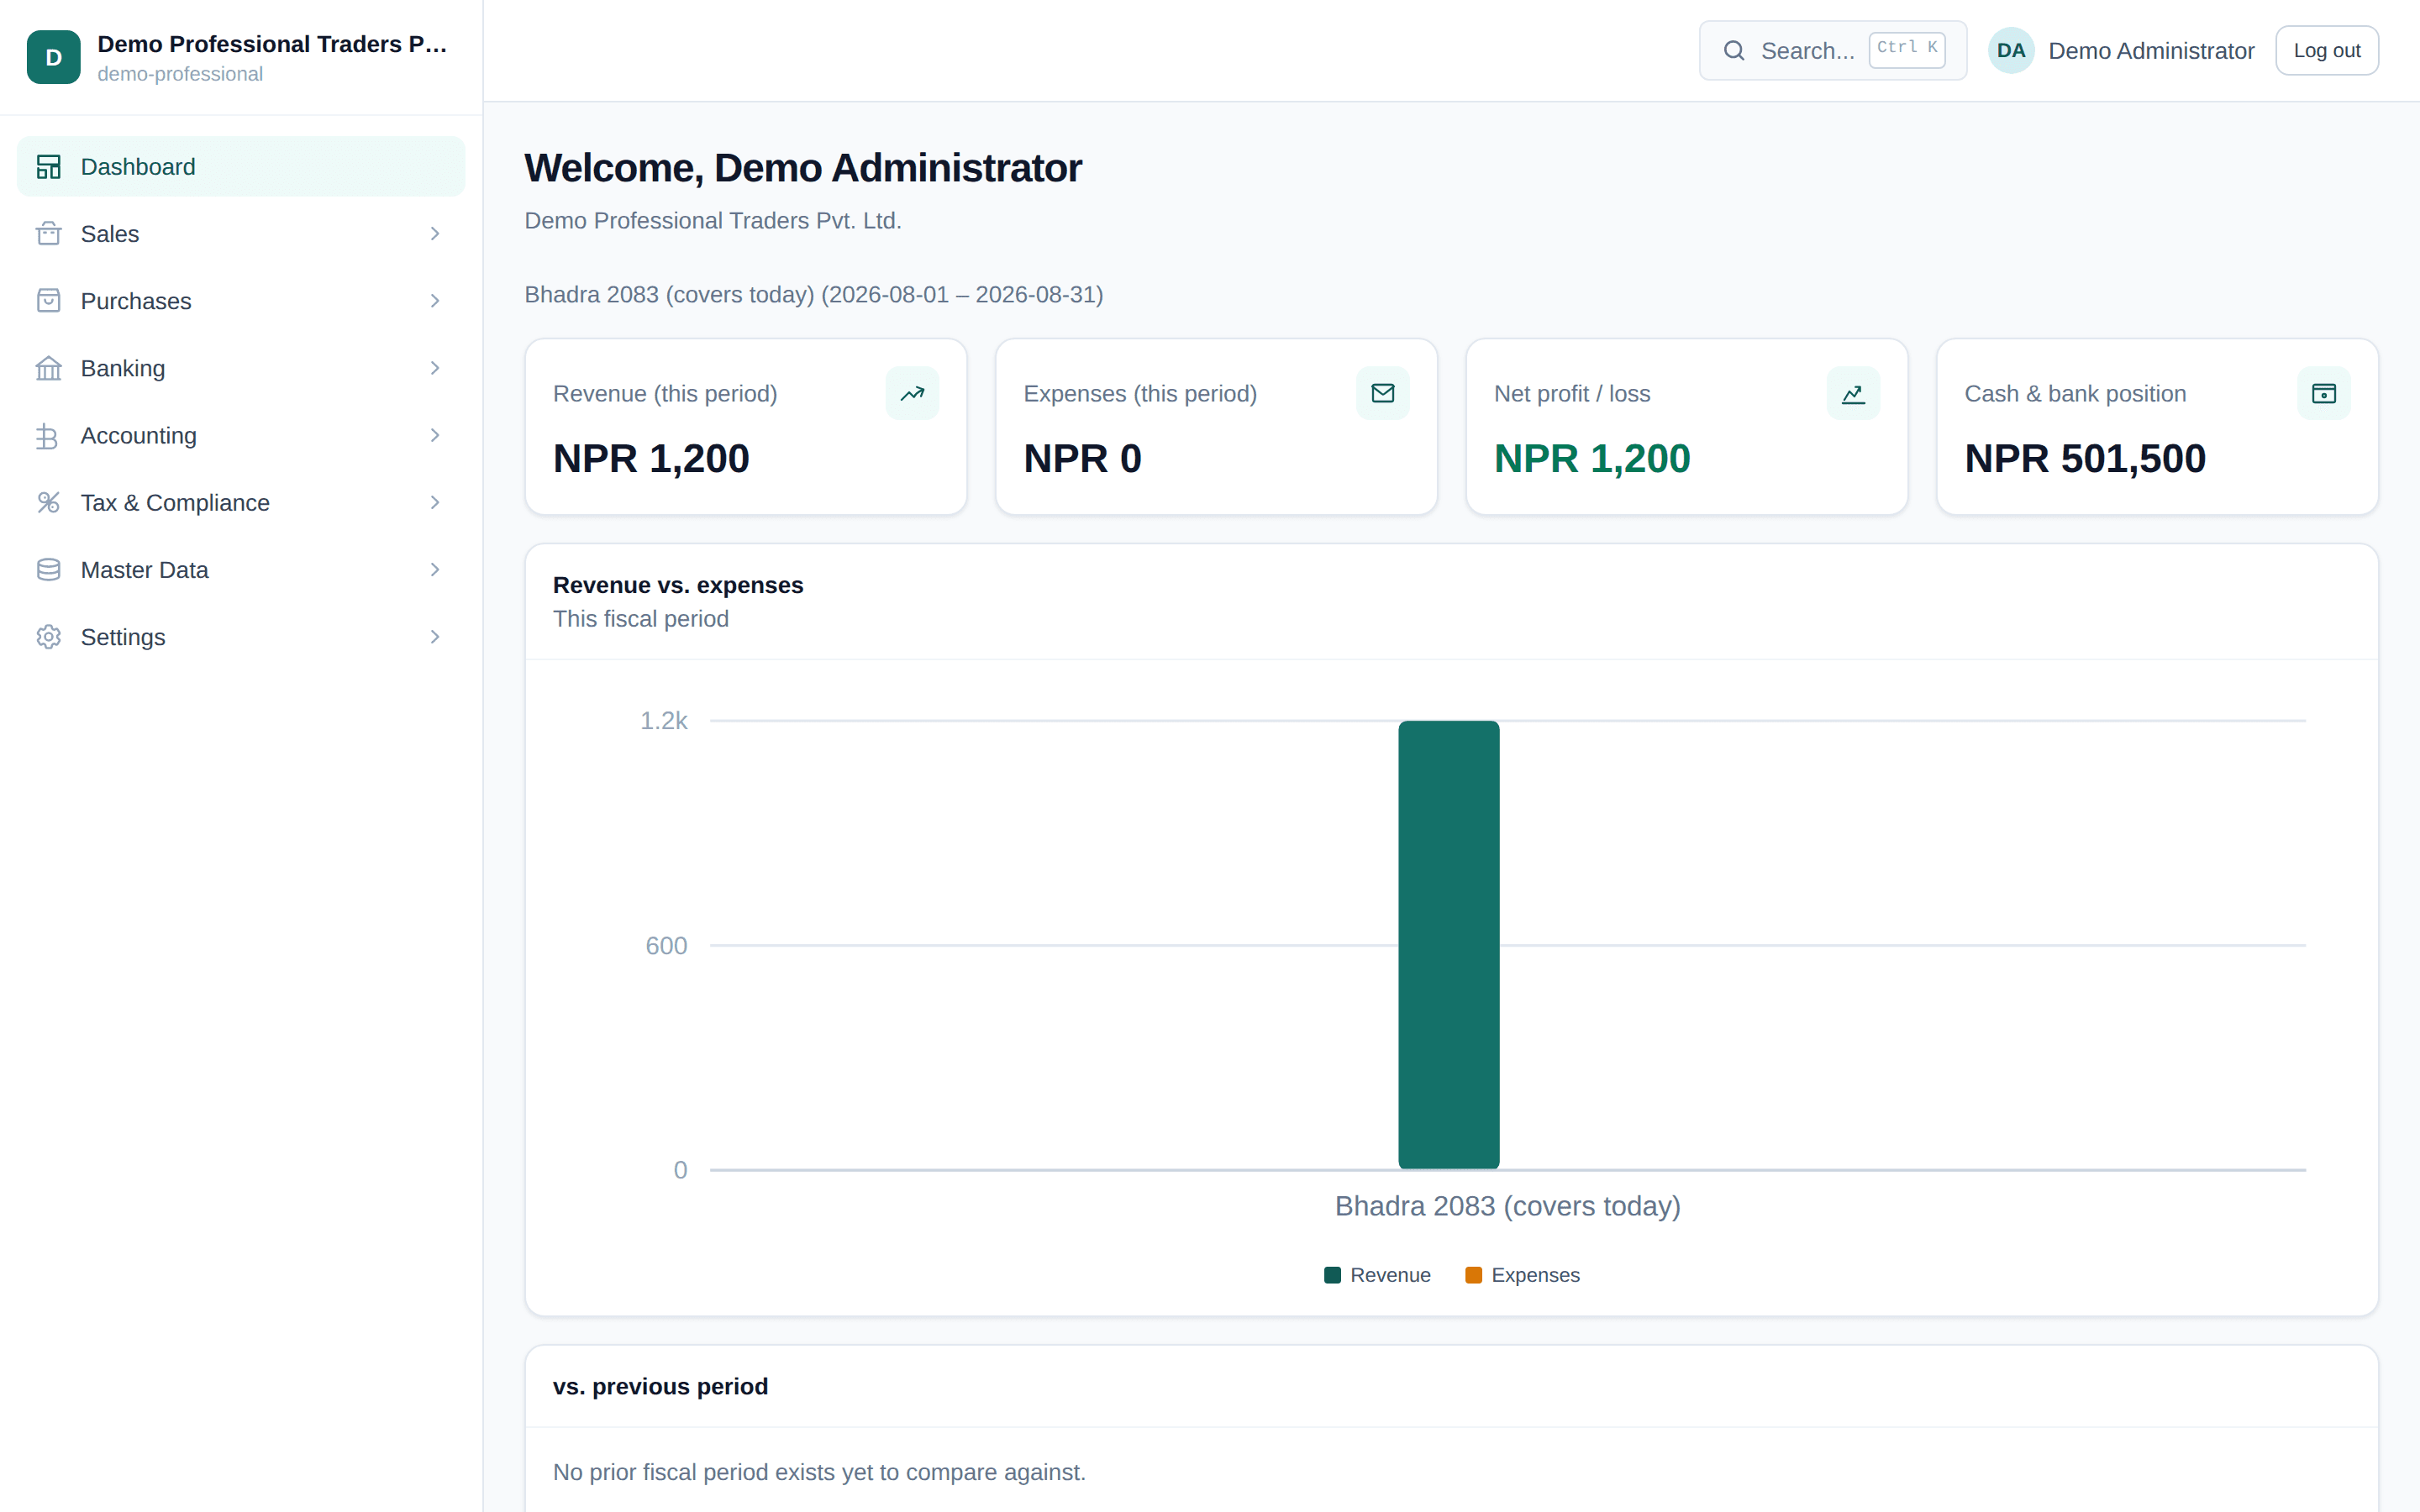
Task: Click the teal revenue bar in chart
Action: click(x=1449, y=944)
